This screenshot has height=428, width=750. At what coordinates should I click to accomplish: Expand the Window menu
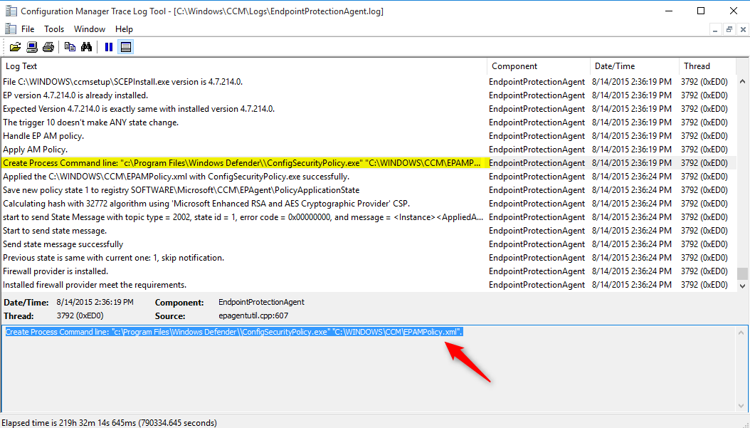click(90, 29)
